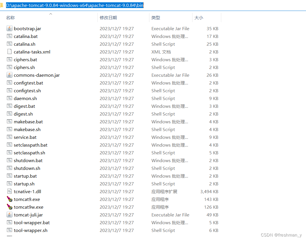Click the makebase.sh file icon
The image size is (306, 240).
(x=9, y=129)
